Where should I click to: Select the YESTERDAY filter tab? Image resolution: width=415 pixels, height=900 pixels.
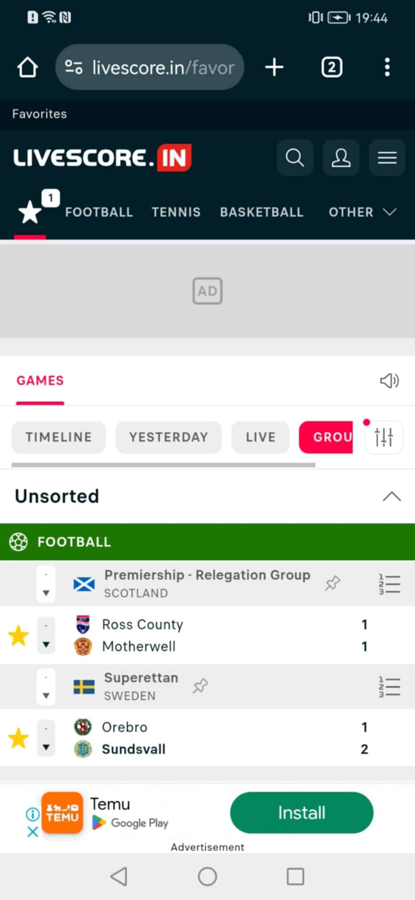click(x=169, y=437)
